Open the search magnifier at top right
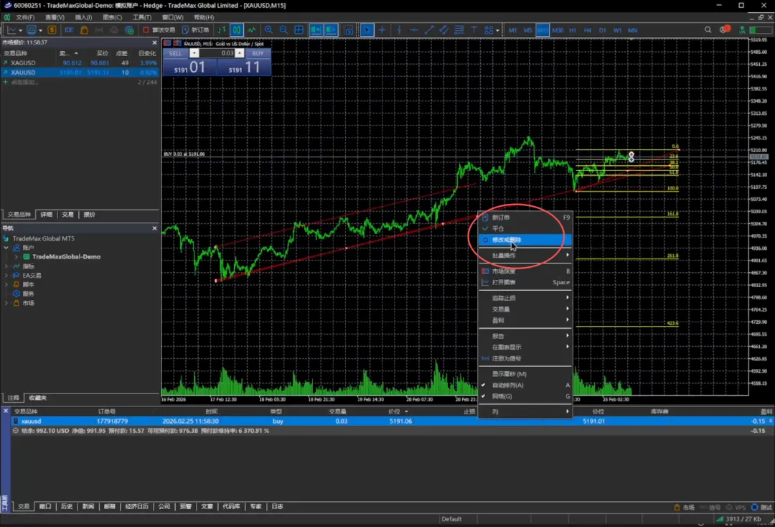Viewport: 775px width, 527px height. coord(708,30)
